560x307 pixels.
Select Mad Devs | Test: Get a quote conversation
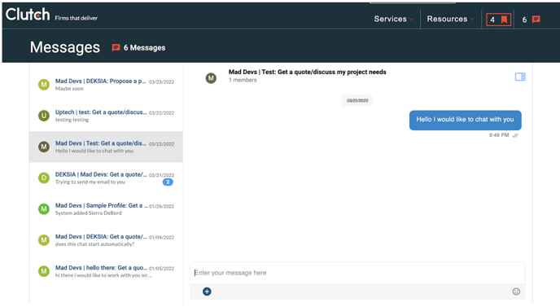coord(106,147)
